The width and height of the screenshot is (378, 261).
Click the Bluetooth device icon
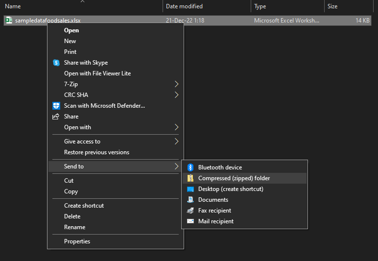(190, 167)
